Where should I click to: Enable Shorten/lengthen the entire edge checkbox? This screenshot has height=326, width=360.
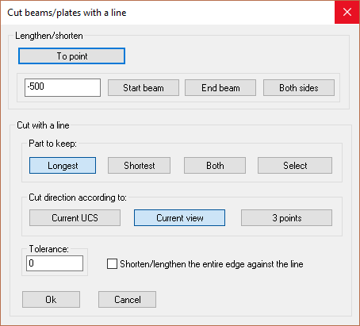[x=112, y=264]
